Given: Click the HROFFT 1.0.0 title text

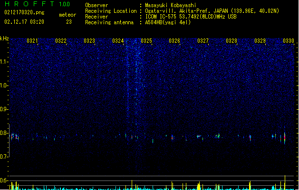Looking at the screenshot, I should (x=38, y=4).
